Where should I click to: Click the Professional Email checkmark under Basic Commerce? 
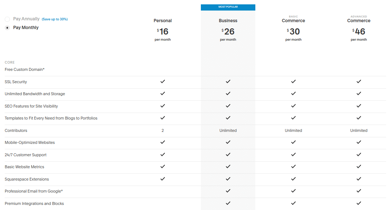293,191
